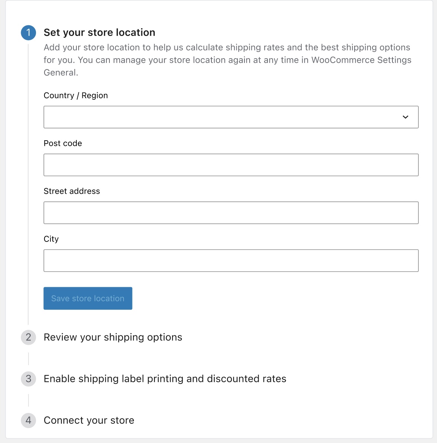
Task: Click the Save store location button
Action: (x=88, y=298)
